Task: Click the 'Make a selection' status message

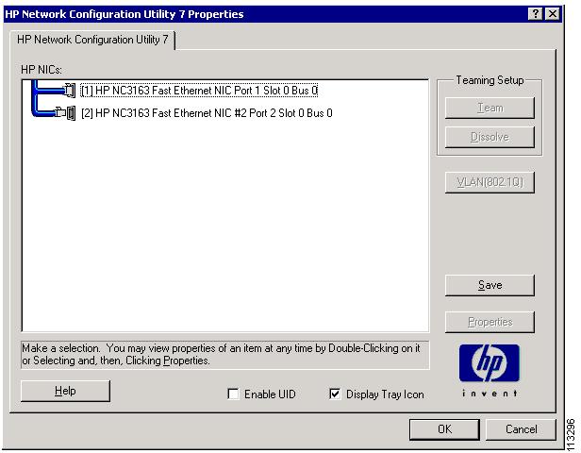Action: pos(224,355)
